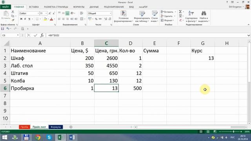Toggle Bold (Ж) formatting

(x=21, y=19)
